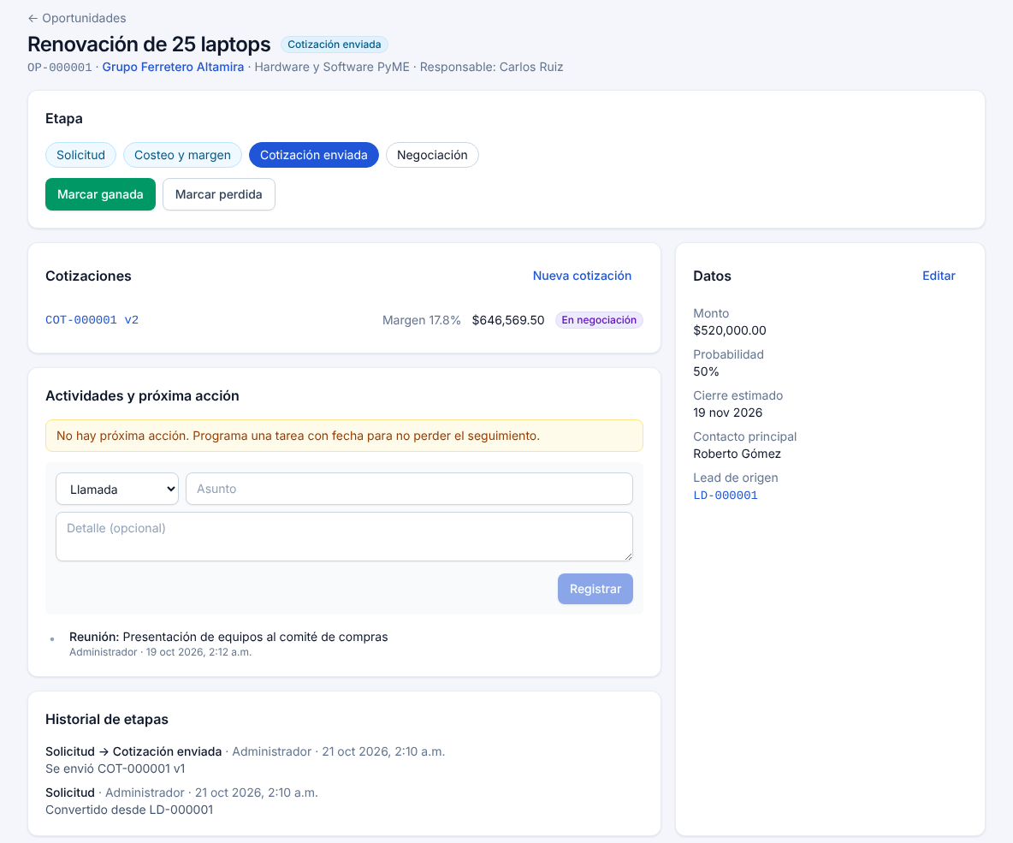Select the Costeo y margen stage

[x=182, y=155]
